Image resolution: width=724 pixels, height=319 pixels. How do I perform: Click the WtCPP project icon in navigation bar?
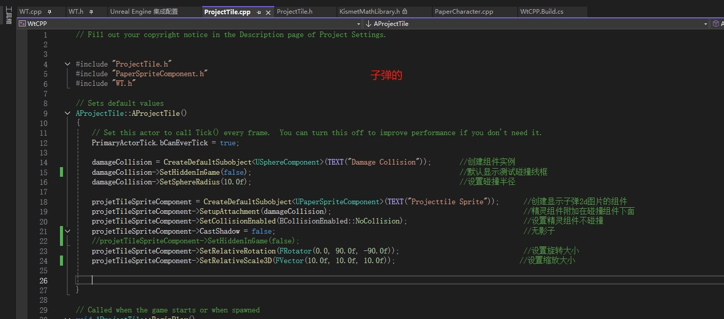click(x=22, y=23)
